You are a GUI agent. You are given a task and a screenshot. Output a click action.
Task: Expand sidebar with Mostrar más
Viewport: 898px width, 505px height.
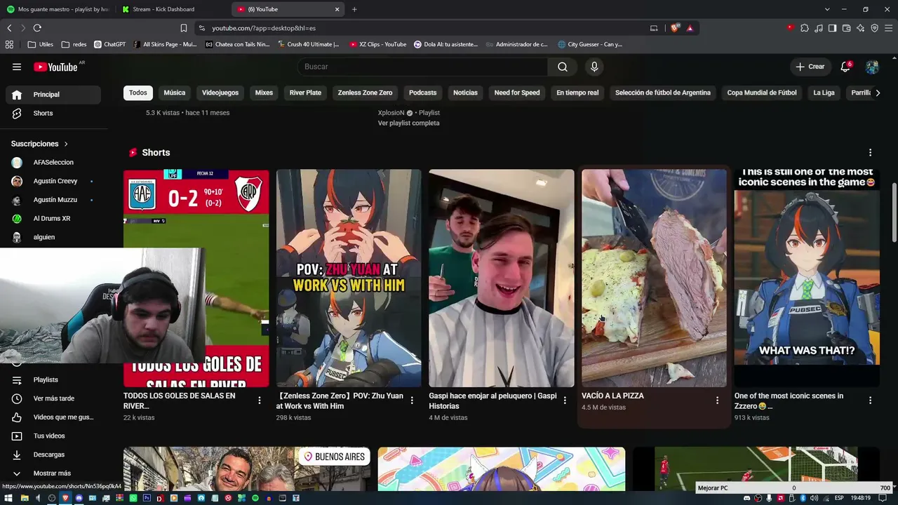[52, 473]
